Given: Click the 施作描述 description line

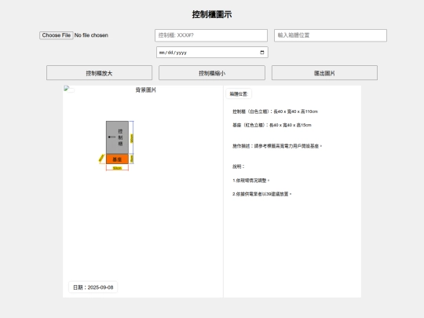Looking at the screenshot, I should coord(277,146).
